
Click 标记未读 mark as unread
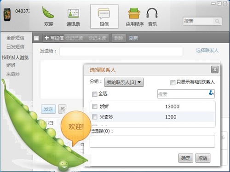pos(97,38)
